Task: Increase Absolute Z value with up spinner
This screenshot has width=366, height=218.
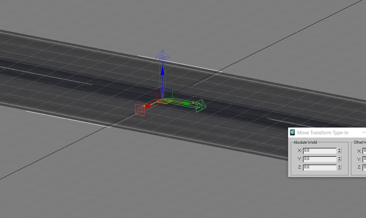Action: [339, 166]
